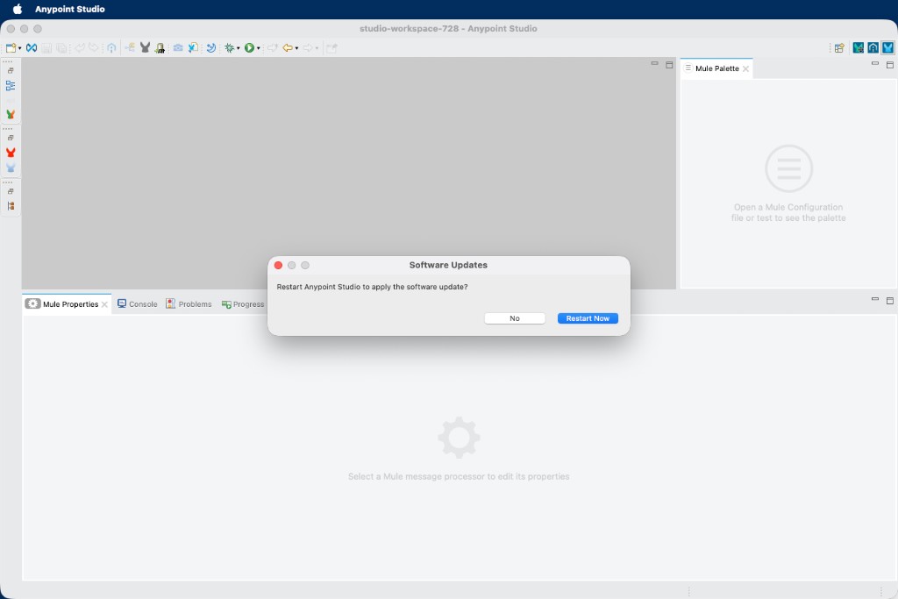Screen dimensions: 898x599
Task: Click the blue tree-structure icon in the left sidebar
Action: pos(11,86)
